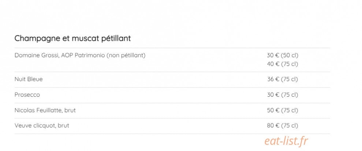Click the word pétillant in heading
The height and width of the screenshot is (151, 362).
[116, 38]
